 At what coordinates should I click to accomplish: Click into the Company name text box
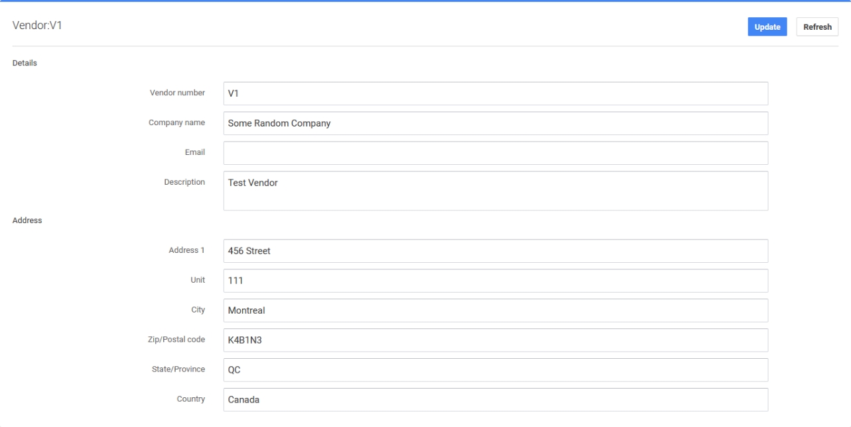495,123
